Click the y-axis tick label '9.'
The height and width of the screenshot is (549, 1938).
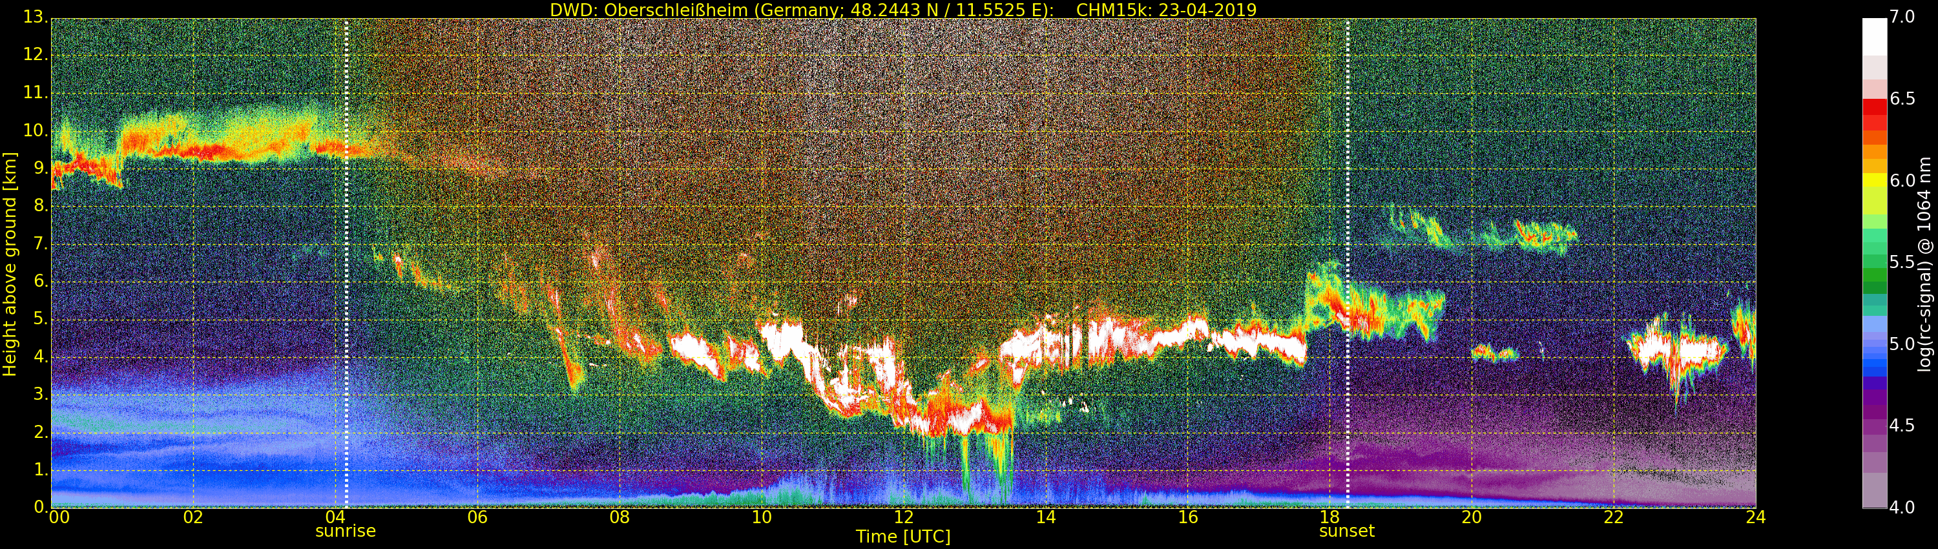(40, 169)
